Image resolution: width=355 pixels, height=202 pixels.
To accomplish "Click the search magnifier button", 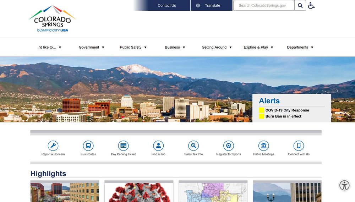I will click(300, 5).
